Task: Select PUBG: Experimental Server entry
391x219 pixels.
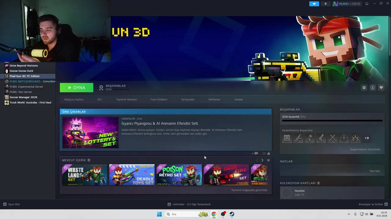Action: [x=27, y=87]
